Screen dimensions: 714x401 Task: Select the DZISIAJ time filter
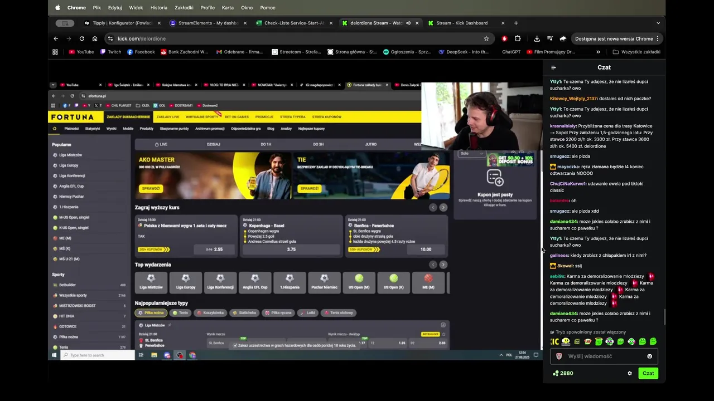tap(213, 144)
